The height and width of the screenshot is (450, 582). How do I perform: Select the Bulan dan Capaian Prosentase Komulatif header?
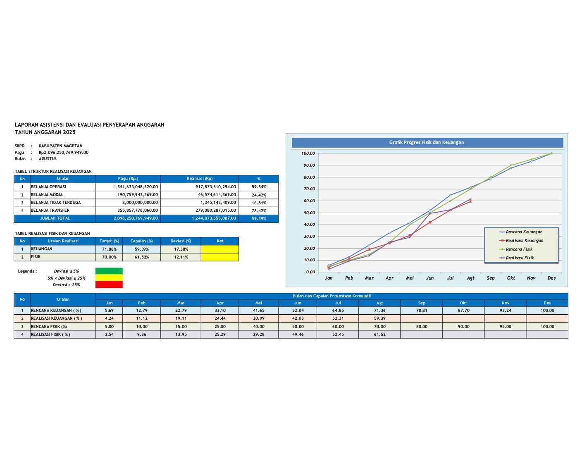coord(332,296)
